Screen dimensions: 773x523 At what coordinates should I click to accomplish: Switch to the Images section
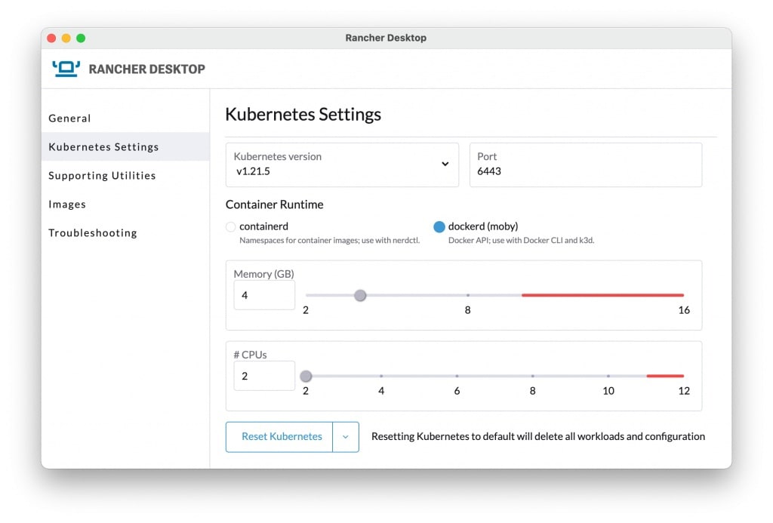click(67, 205)
